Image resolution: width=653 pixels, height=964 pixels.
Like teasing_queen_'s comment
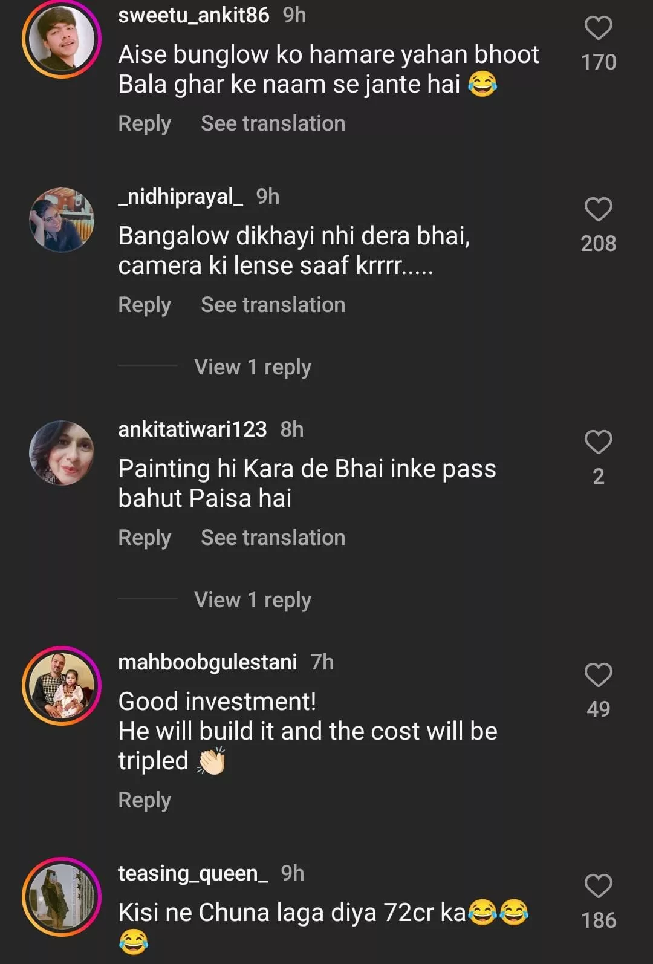[598, 887]
